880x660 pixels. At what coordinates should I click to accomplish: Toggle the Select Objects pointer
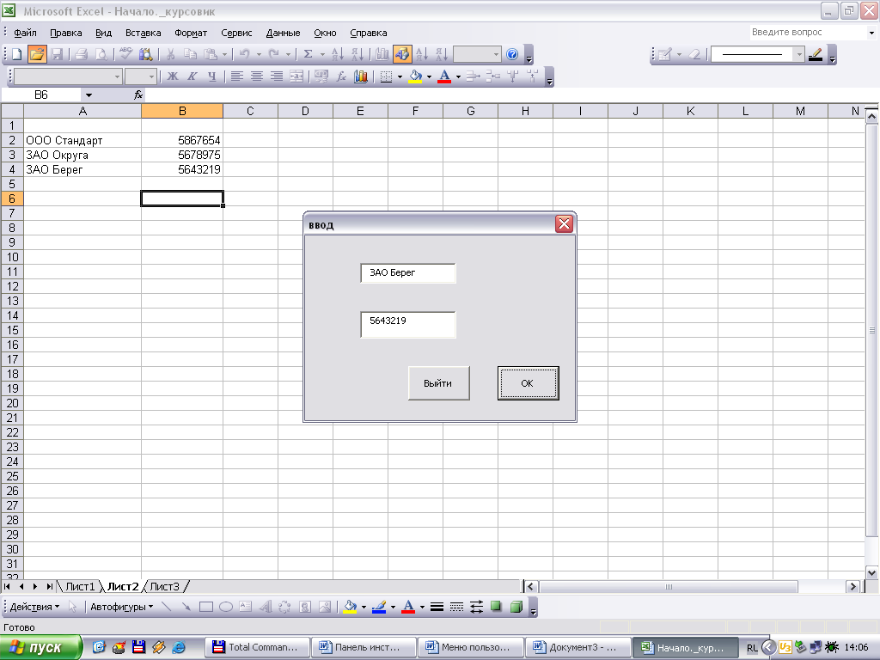(x=72, y=607)
